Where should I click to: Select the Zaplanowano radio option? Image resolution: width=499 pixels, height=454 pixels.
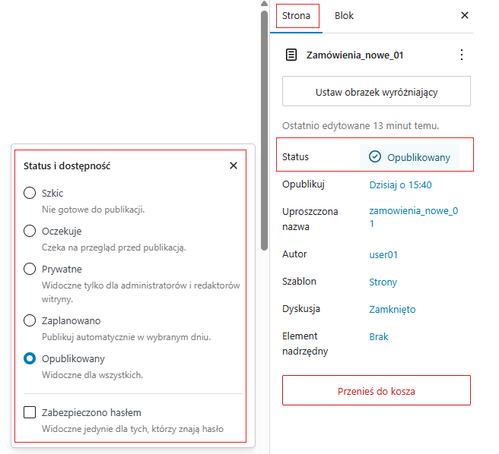(x=30, y=320)
